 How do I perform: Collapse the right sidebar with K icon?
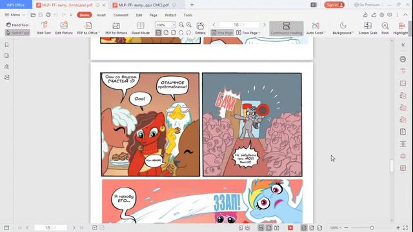click(403, 44)
